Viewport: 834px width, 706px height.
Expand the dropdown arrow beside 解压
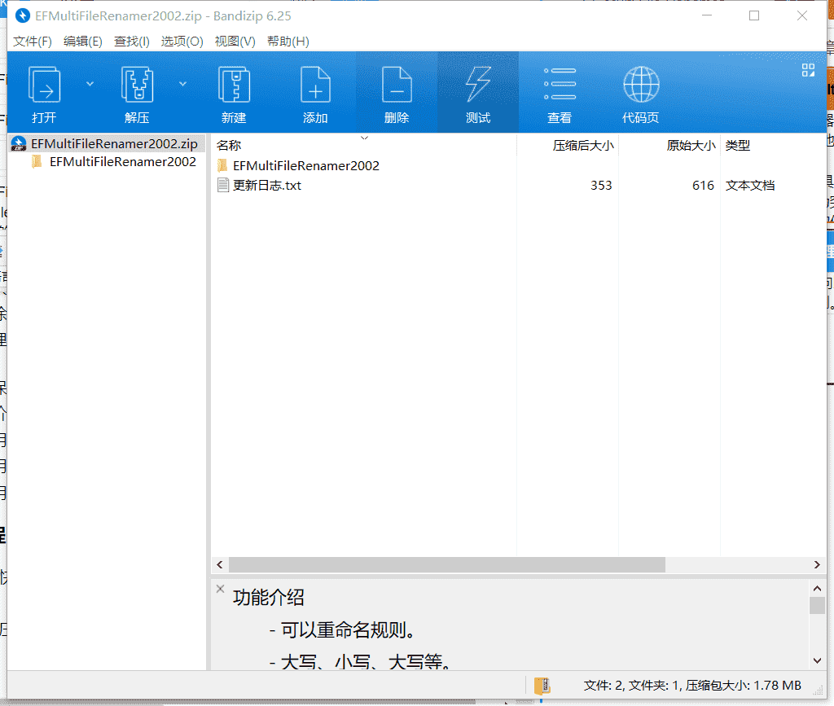click(x=183, y=84)
